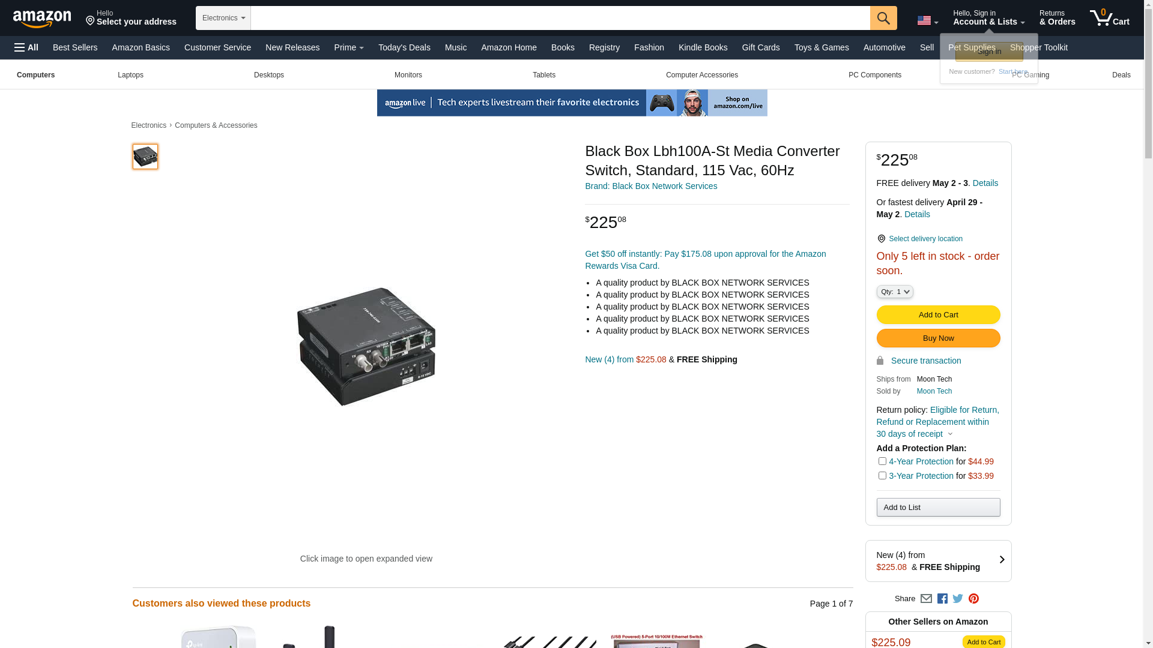Share on Pinterest icon

click(973, 598)
